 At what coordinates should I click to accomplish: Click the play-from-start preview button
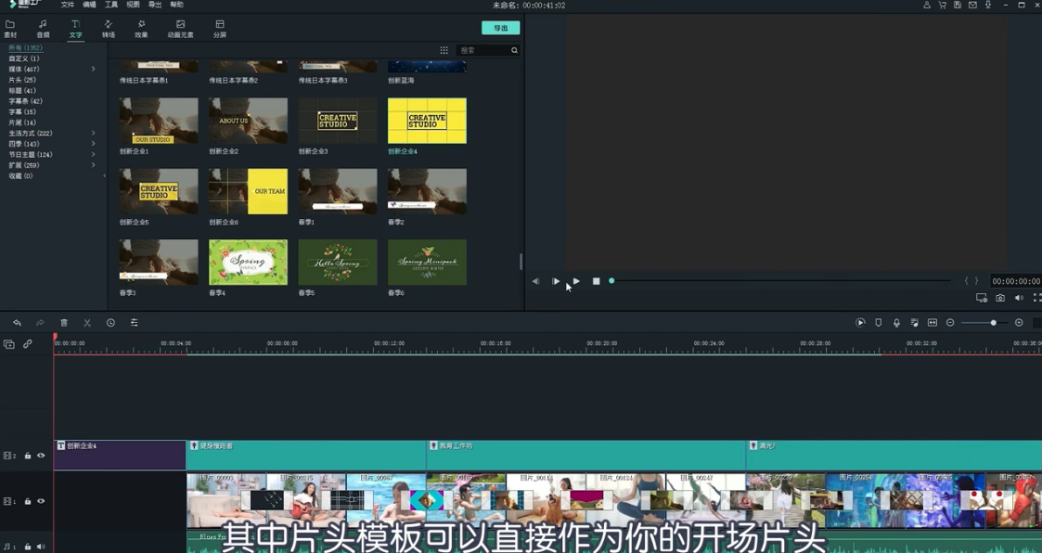[556, 281]
